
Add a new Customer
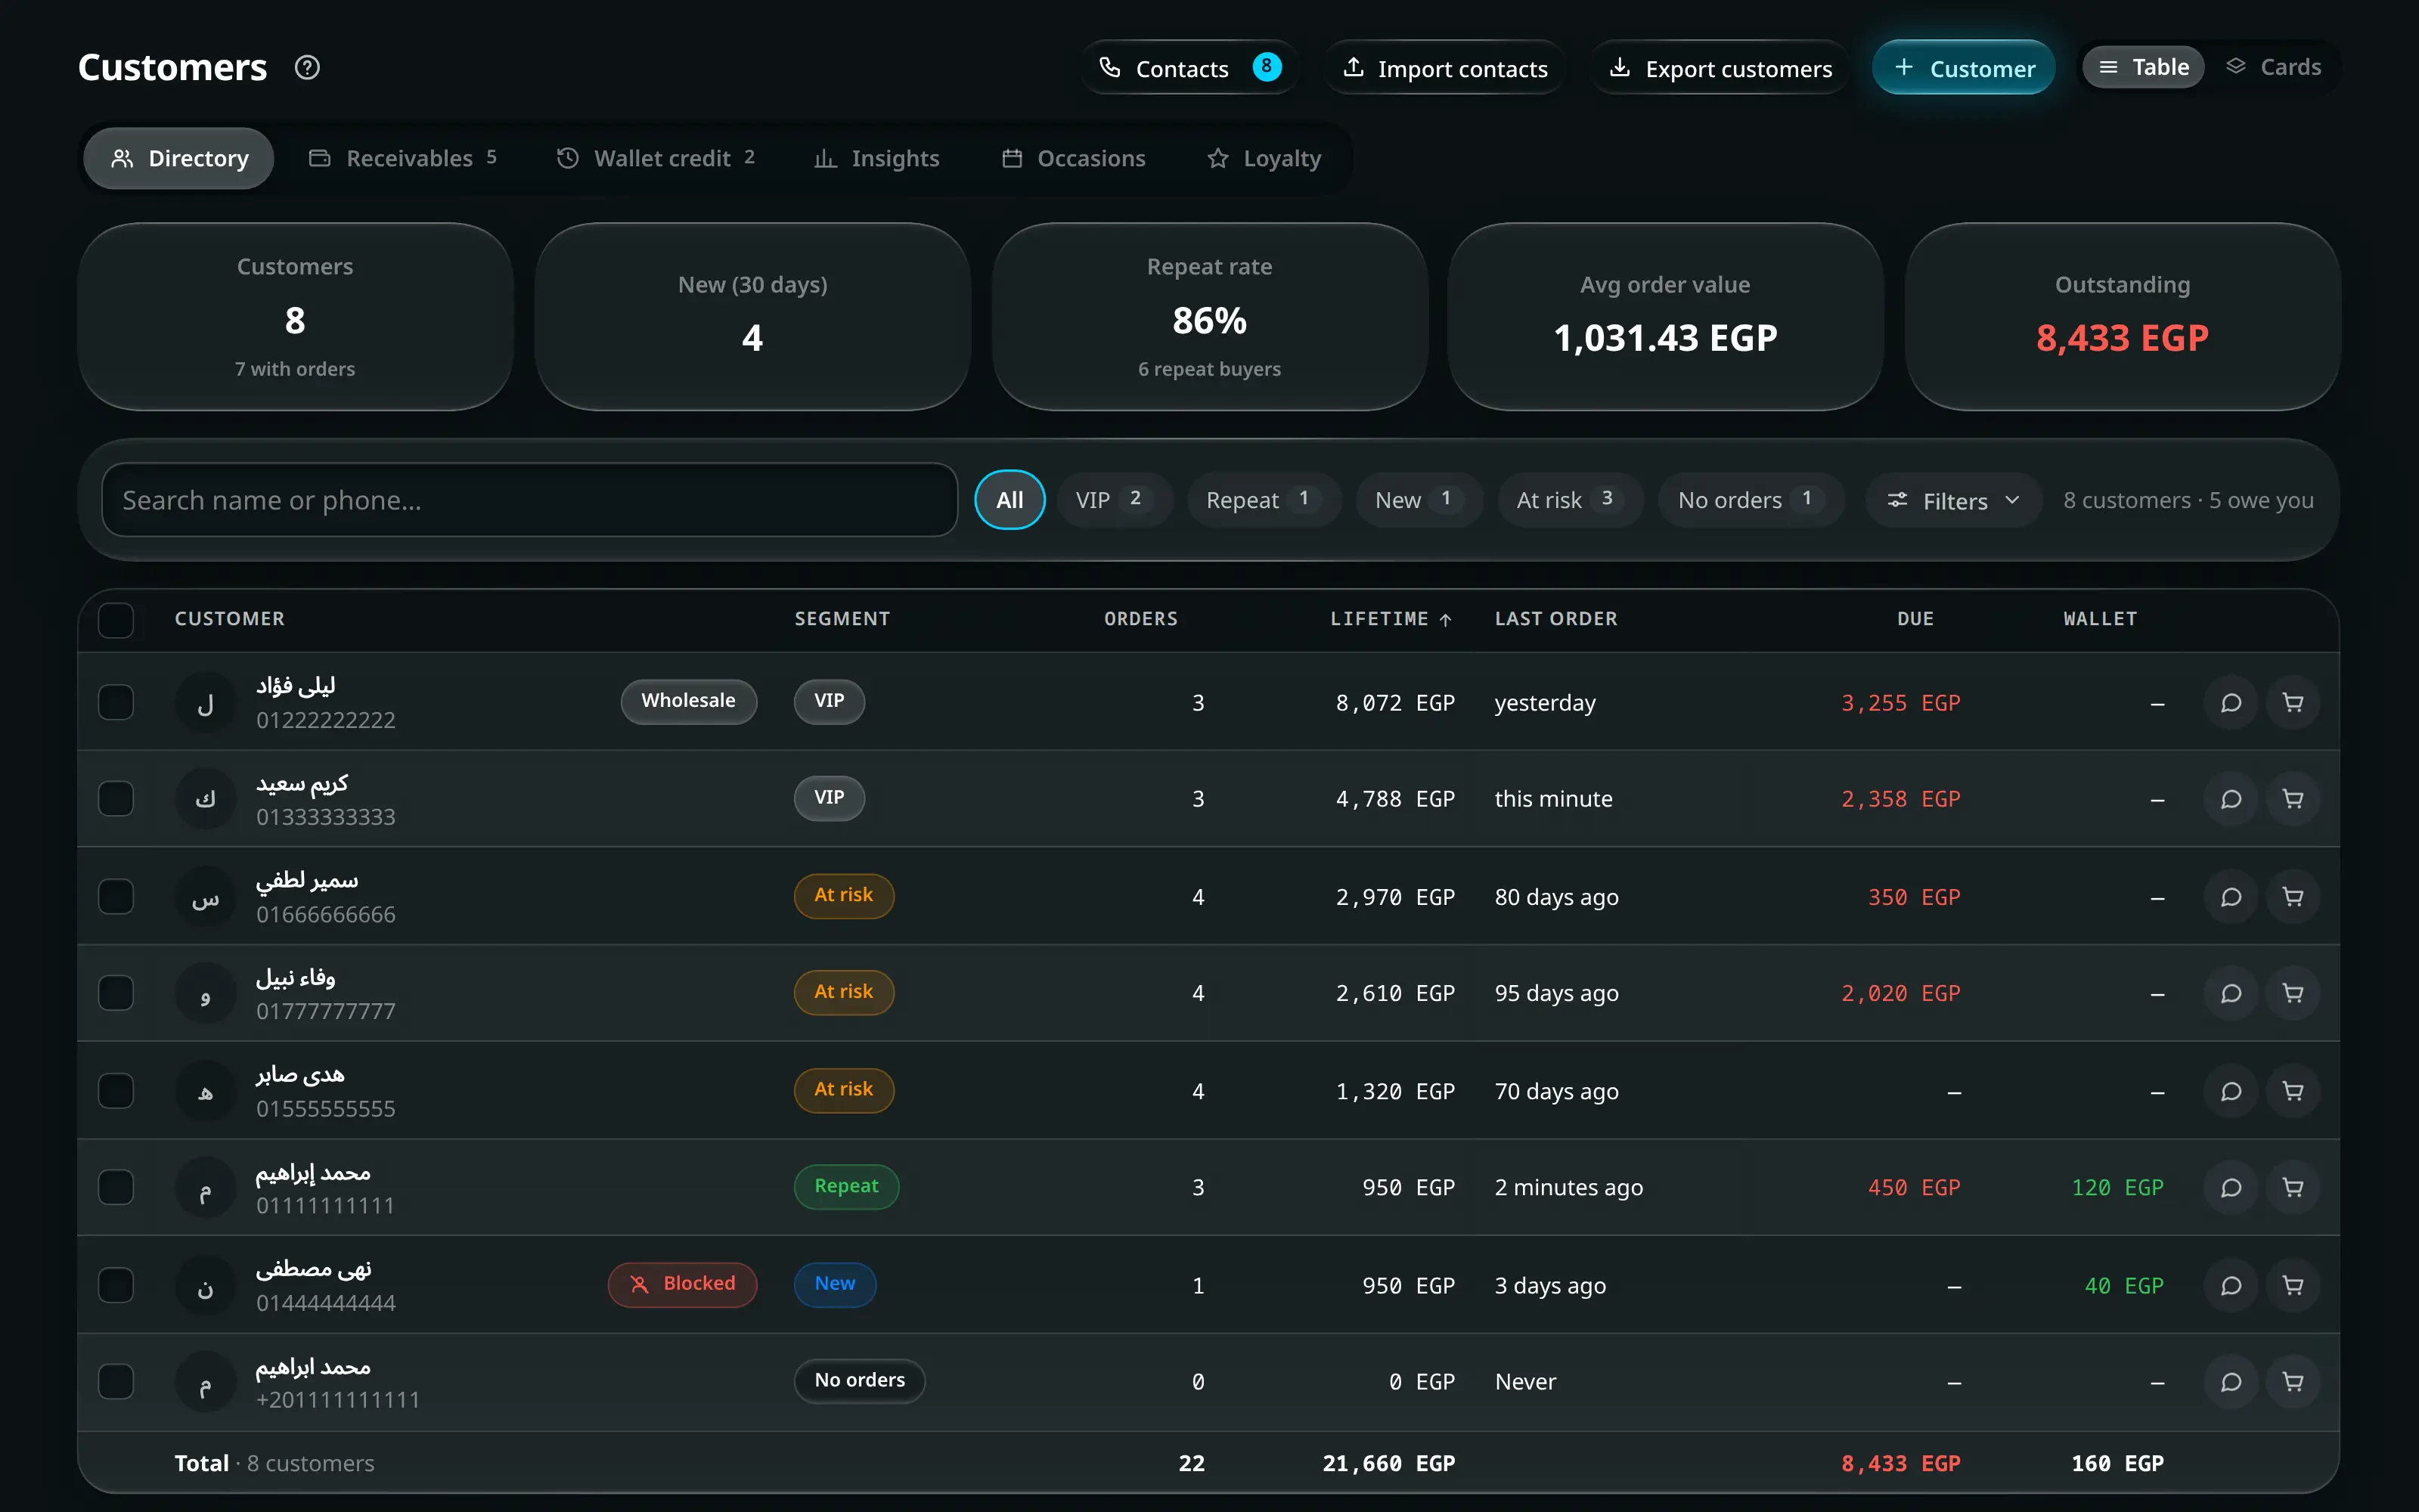(x=1963, y=67)
